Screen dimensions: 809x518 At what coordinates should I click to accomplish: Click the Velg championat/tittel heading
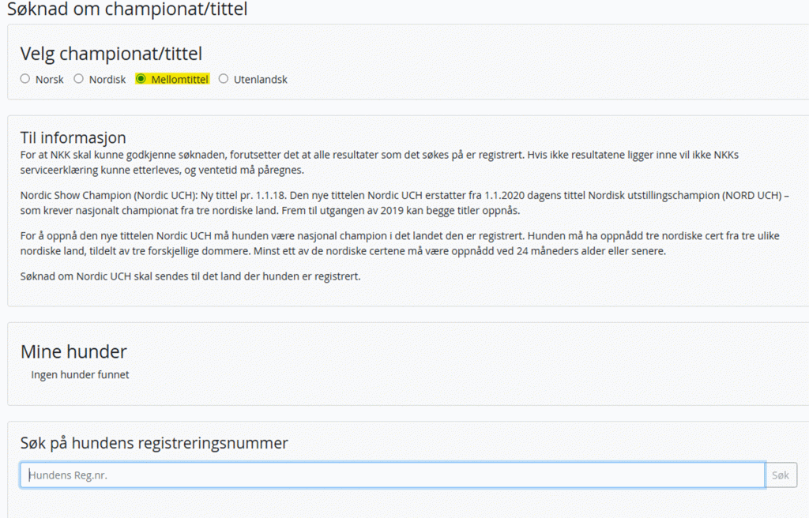111,54
